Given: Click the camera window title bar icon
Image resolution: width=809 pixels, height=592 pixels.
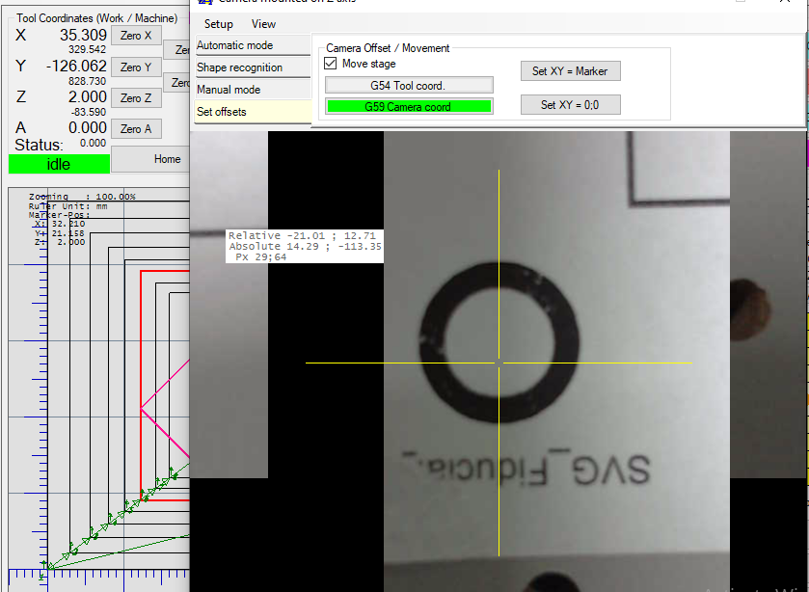Looking at the screenshot, I should tap(204, 3).
